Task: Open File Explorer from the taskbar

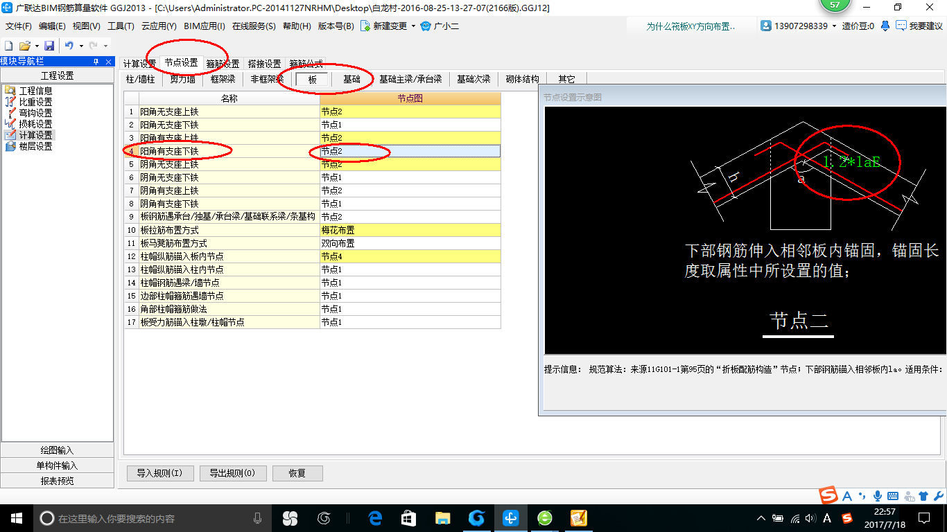Action: [442, 517]
